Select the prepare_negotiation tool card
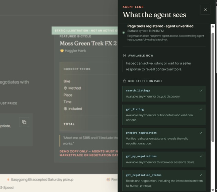217x192 pixels. 164,138
